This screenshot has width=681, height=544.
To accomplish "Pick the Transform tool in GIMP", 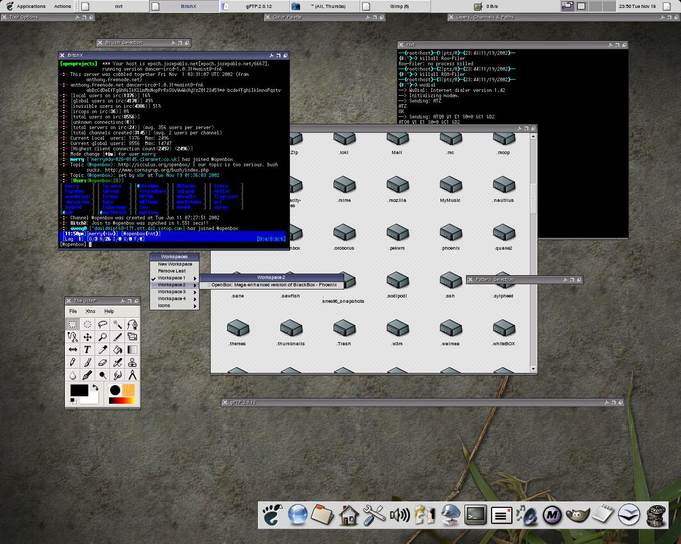I will [132, 337].
